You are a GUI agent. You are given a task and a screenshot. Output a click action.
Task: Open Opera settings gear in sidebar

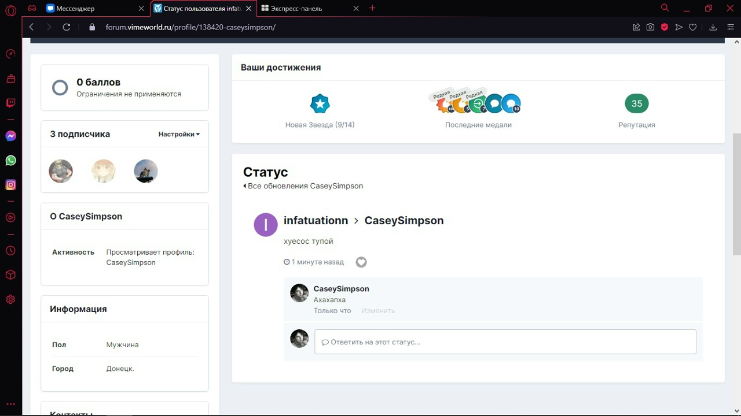point(10,299)
